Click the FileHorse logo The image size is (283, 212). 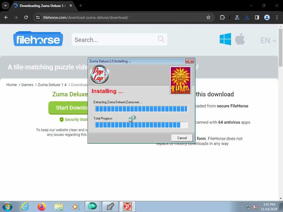point(38,39)
